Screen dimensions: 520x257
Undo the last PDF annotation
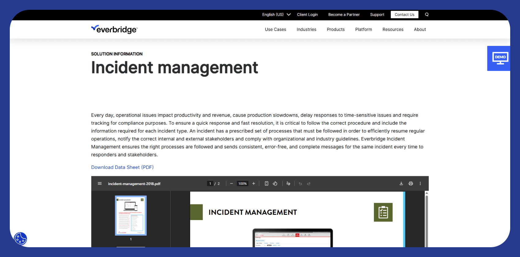tap(300, 184)
